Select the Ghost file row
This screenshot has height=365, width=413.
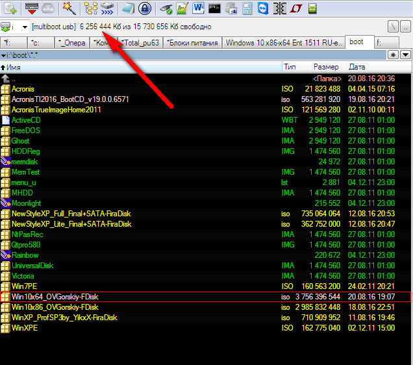tap(205, 141)
